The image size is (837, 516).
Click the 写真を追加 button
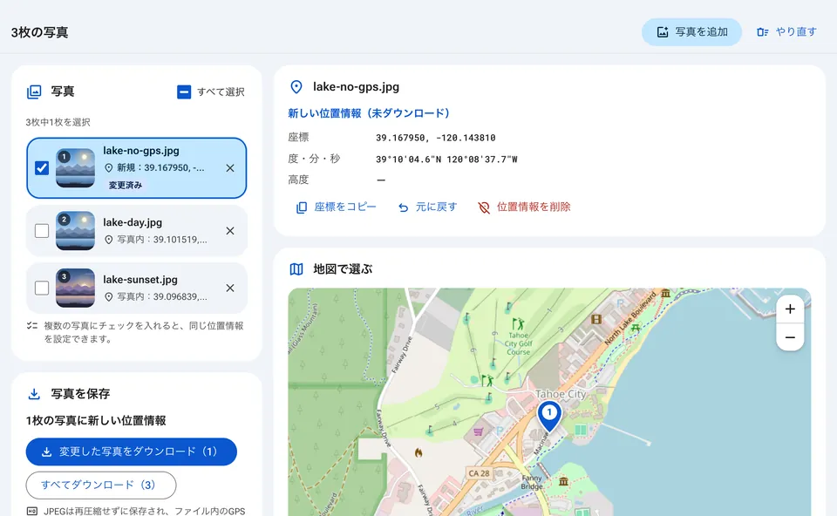coord(691,32)
